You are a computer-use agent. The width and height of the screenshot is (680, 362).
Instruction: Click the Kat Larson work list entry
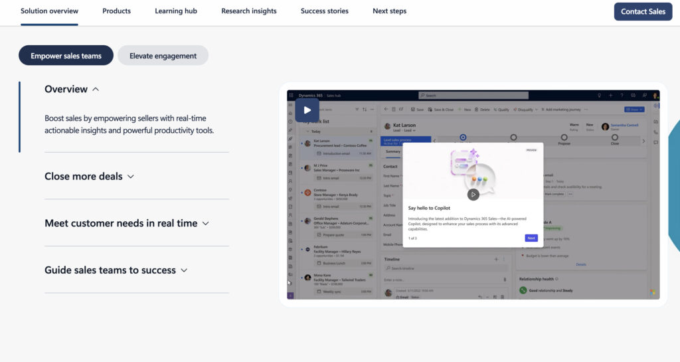pos(337,147)
